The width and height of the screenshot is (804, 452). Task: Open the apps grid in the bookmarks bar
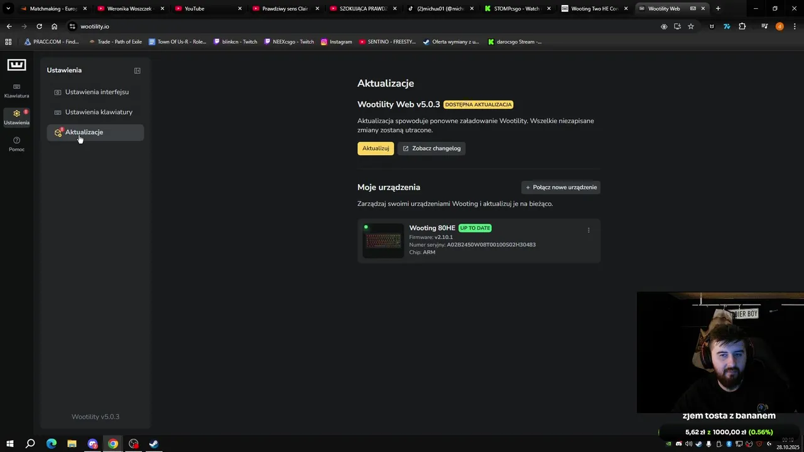(x=8, y=41)
